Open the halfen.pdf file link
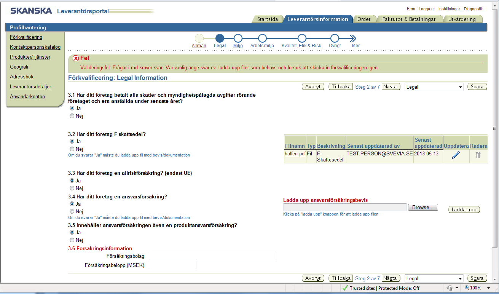499x294 pixels. pyautogui.click(x=295, y=154)
